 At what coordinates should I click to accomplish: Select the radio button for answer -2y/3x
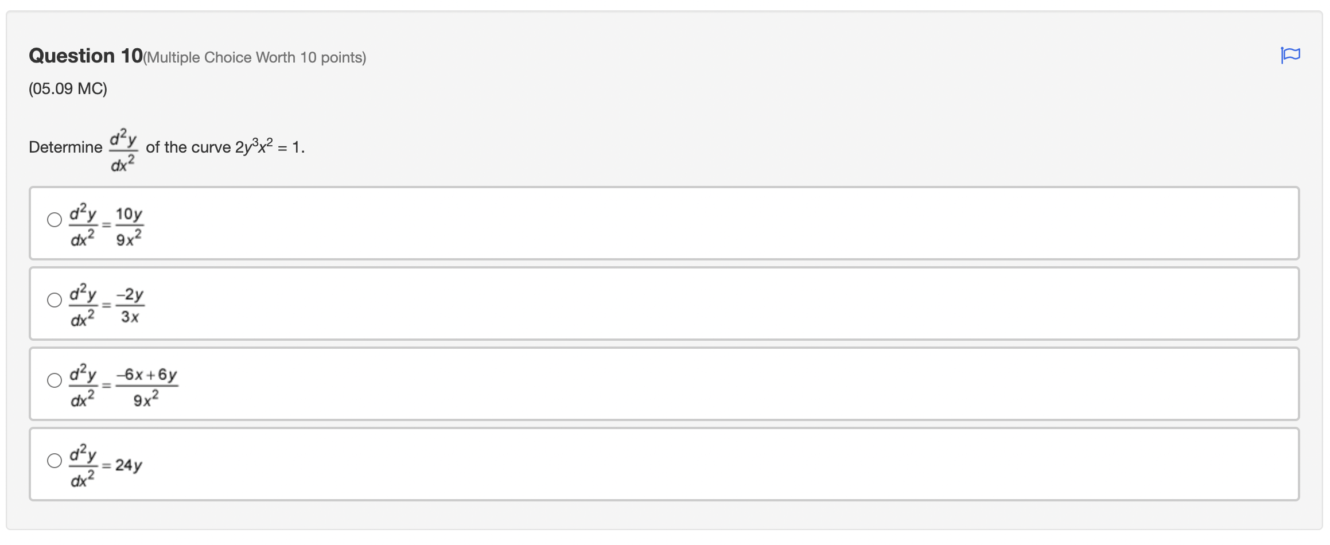[53, 300]
